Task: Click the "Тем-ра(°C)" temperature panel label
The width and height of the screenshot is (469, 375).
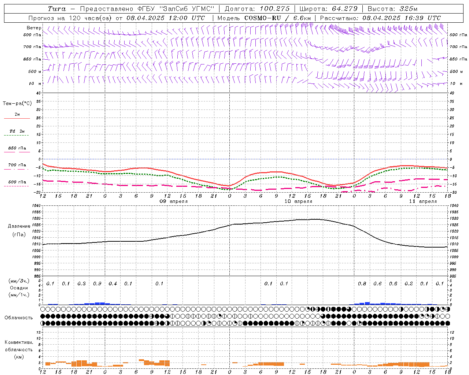Action: pyautogui.click(x=17, y=104)
